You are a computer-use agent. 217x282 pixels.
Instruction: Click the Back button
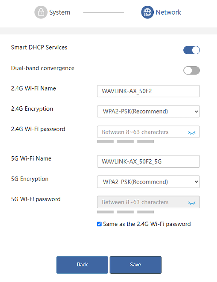tap(82, 265)
